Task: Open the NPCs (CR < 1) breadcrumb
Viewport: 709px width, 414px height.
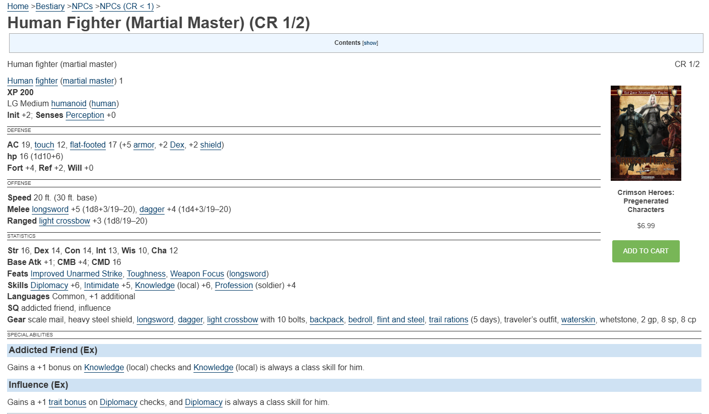Action: pos(127,6)
